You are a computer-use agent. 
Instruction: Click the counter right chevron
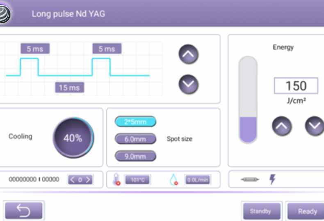[88, 180]
